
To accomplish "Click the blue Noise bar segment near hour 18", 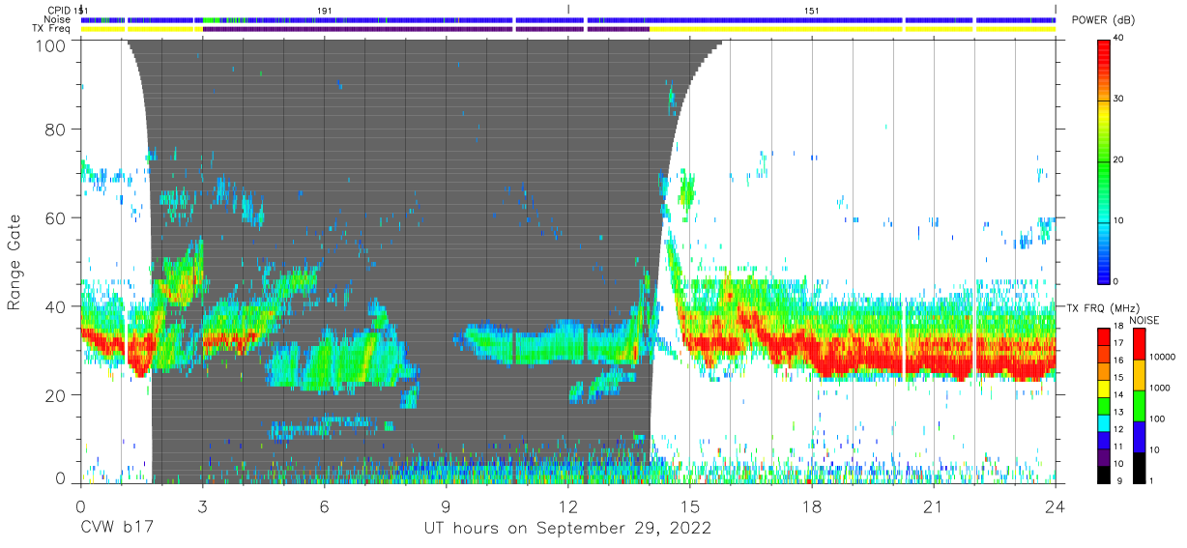I will pyautogui.click(x=744, y=19).
